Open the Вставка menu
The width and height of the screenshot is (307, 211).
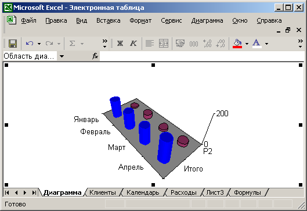click(109, 20)
